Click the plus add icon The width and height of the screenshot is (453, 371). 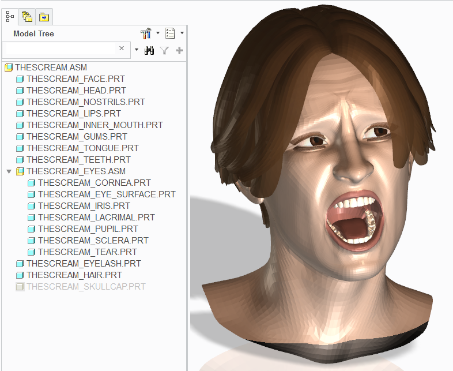(x=179, y=50)
